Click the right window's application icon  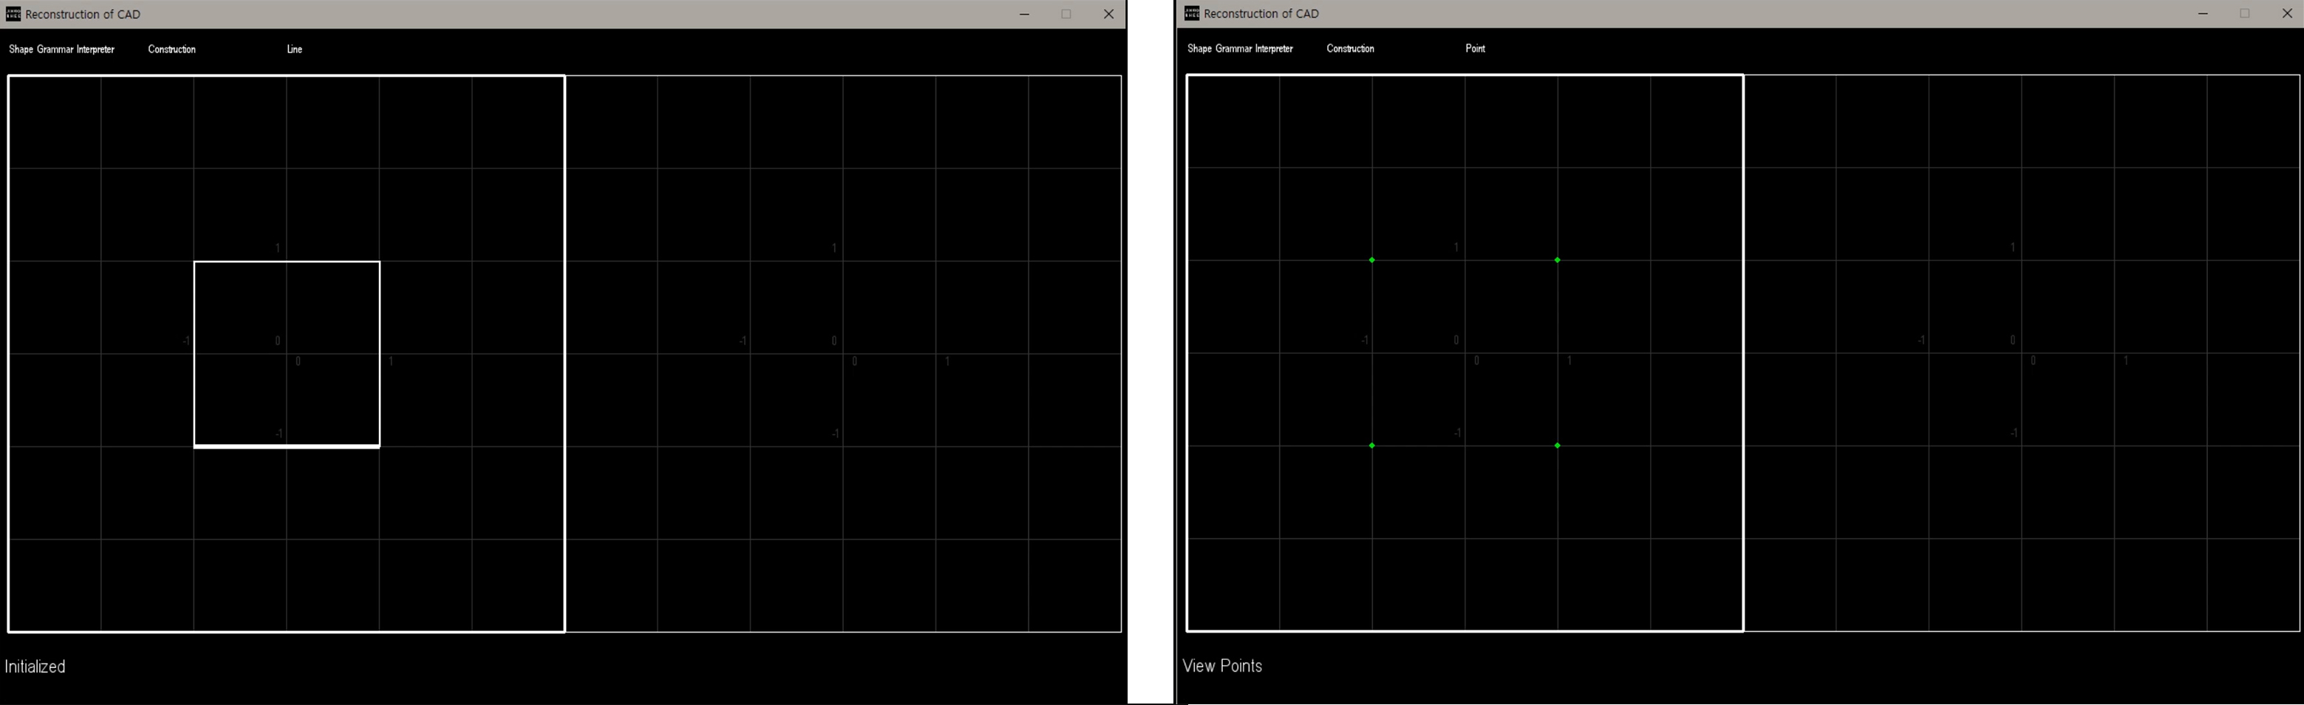coord(1191,13)
